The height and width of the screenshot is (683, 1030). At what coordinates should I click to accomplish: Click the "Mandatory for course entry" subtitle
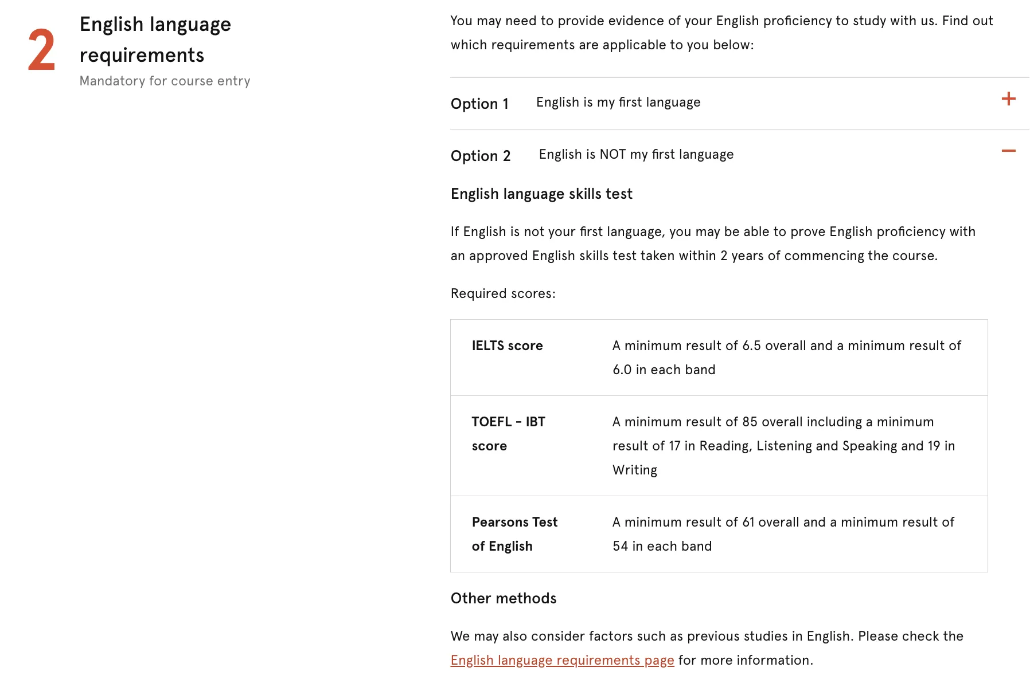(165, 81)
